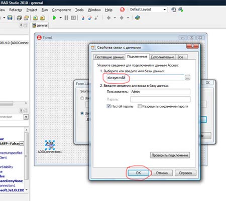Viewport: 226px width, 201px height.
Task: Click the Forward navigation arrow in toolbar
Action: [122, 18]
